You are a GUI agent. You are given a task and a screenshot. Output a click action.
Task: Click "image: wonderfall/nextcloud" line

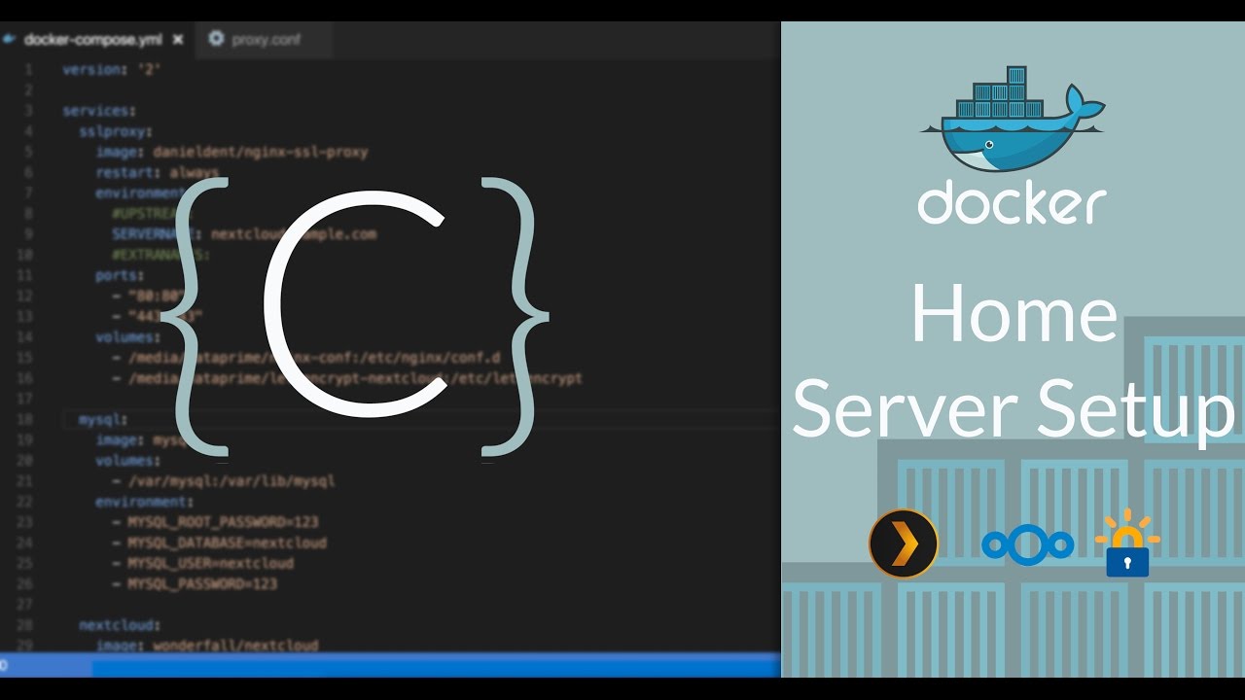(x=207, y=645)
